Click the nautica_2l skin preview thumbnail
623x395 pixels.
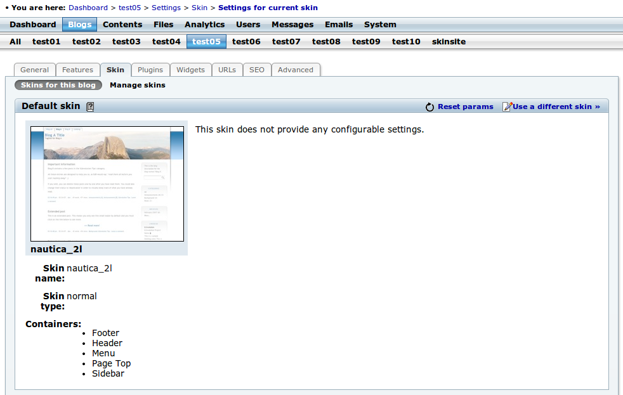[107, 184]
